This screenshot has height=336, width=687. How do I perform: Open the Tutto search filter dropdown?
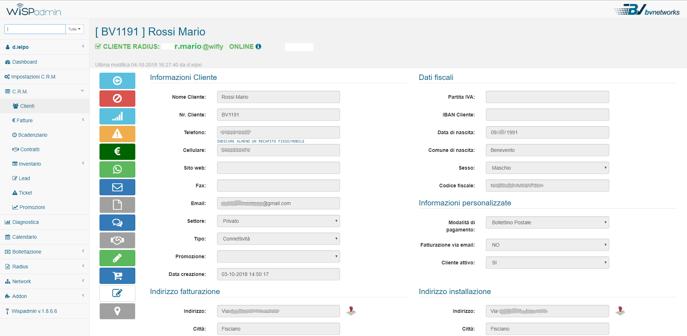click(75, 29)
